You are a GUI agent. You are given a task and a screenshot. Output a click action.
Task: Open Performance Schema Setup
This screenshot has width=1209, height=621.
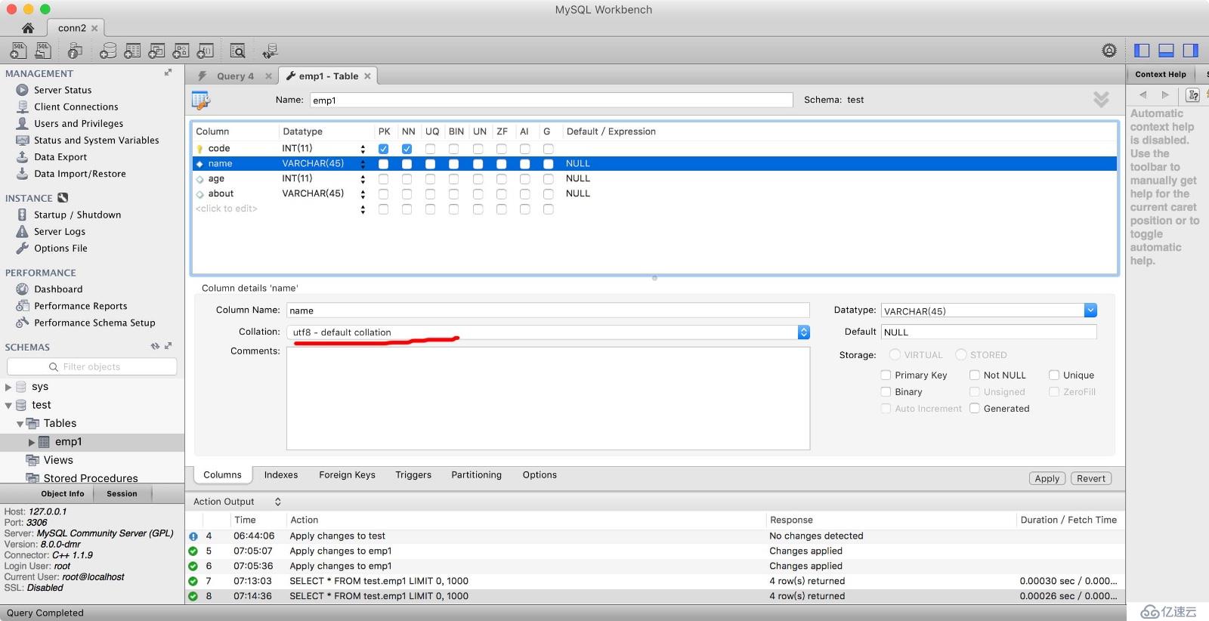tap(94, 323)
